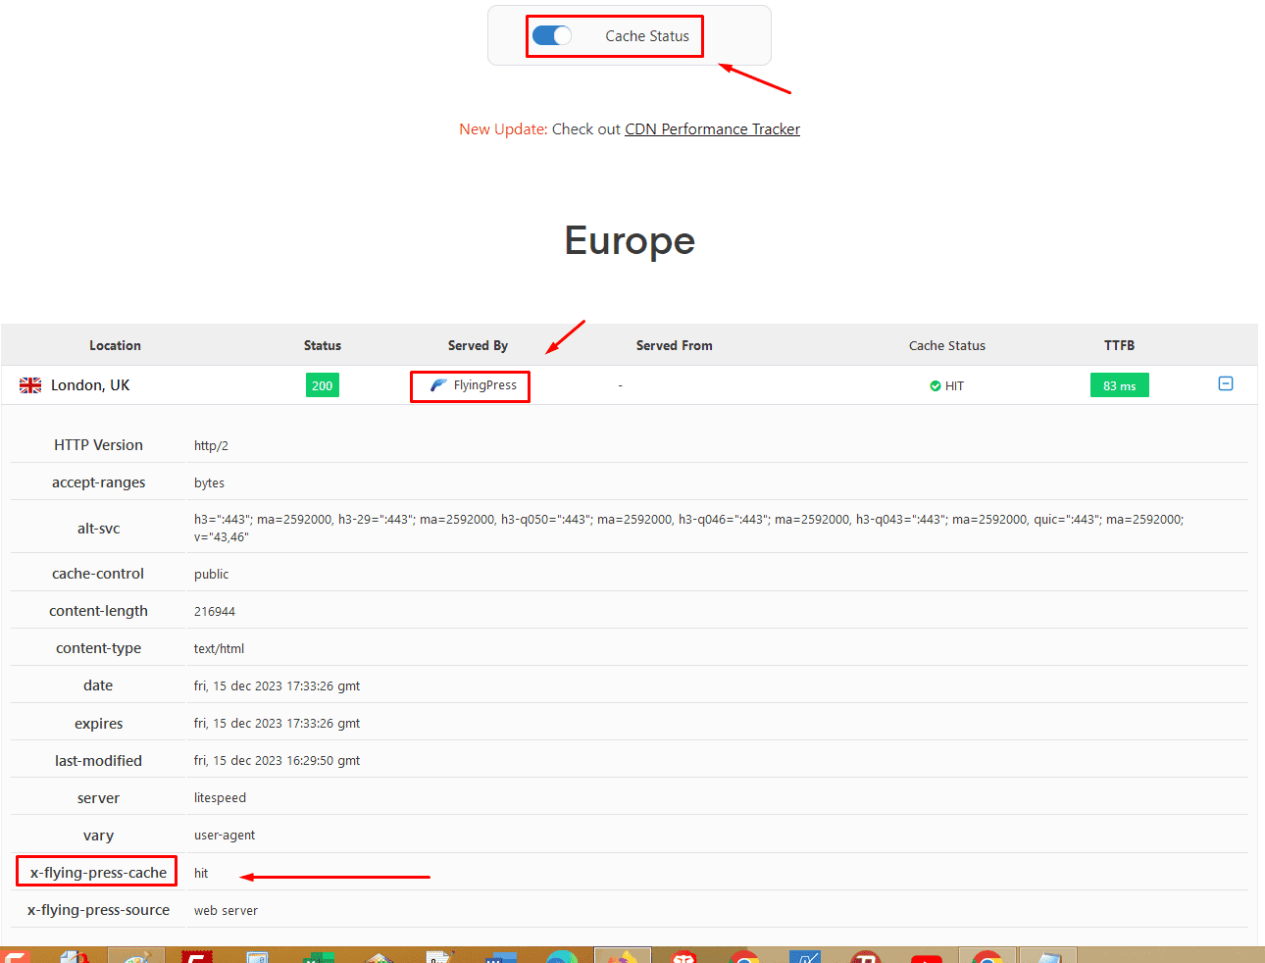The image size is (1265, 963).
Task: Click the 83 ms TTFB badge
Action: pos(1119,385)
